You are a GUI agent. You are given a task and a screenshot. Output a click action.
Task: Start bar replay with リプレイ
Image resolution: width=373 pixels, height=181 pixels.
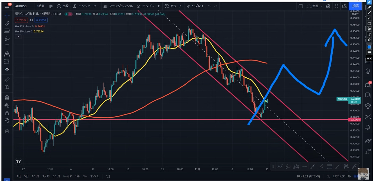tap(195, 6)
